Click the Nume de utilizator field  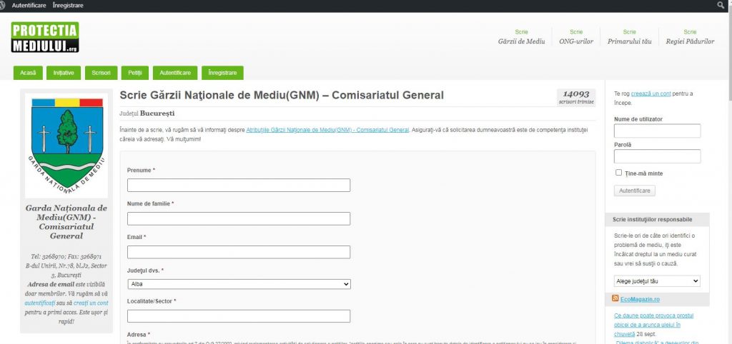point(657,131)
